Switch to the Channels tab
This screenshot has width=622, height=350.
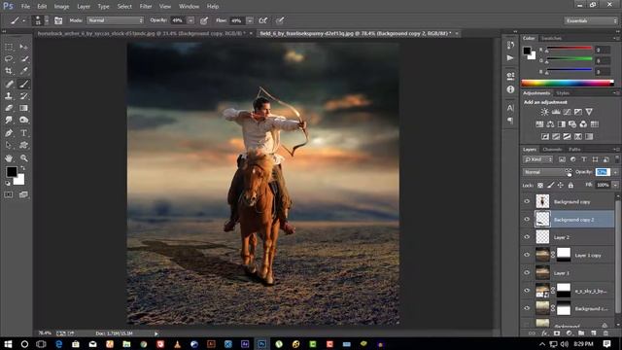[552, 149]
